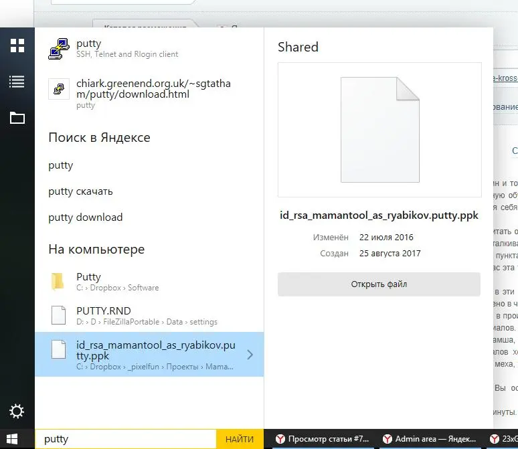Click the PUTTY.RND file icon
518x449 pixels.
(58, 315)
